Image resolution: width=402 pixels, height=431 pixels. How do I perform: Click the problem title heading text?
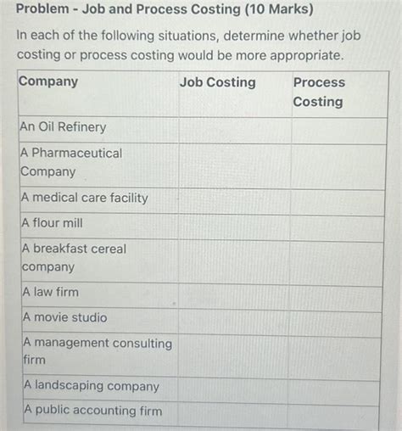165,9
